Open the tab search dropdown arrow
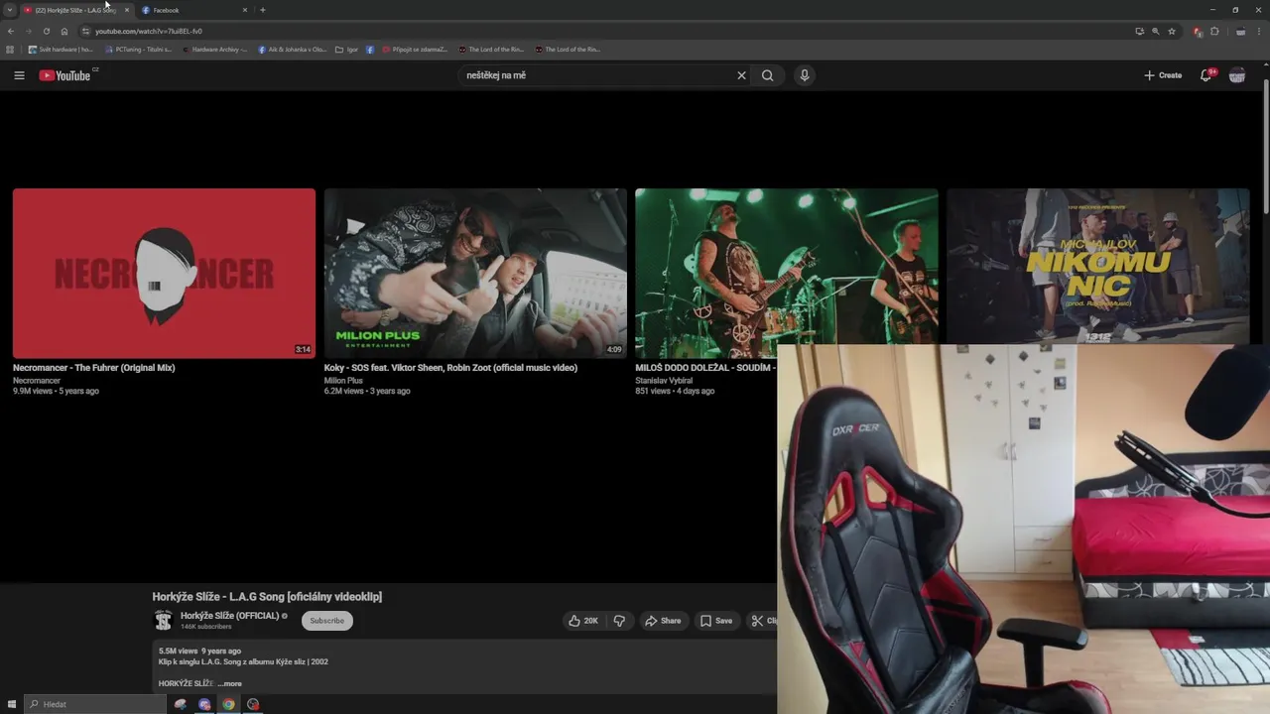This screenshot has height=714, width=1270. 10,10
